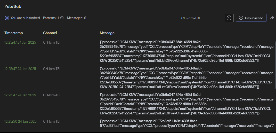Image resolution: width=276 pixels, height=133 pixels.
Task: Click the Pub/Sub page title
Action: tap(13, 6)
